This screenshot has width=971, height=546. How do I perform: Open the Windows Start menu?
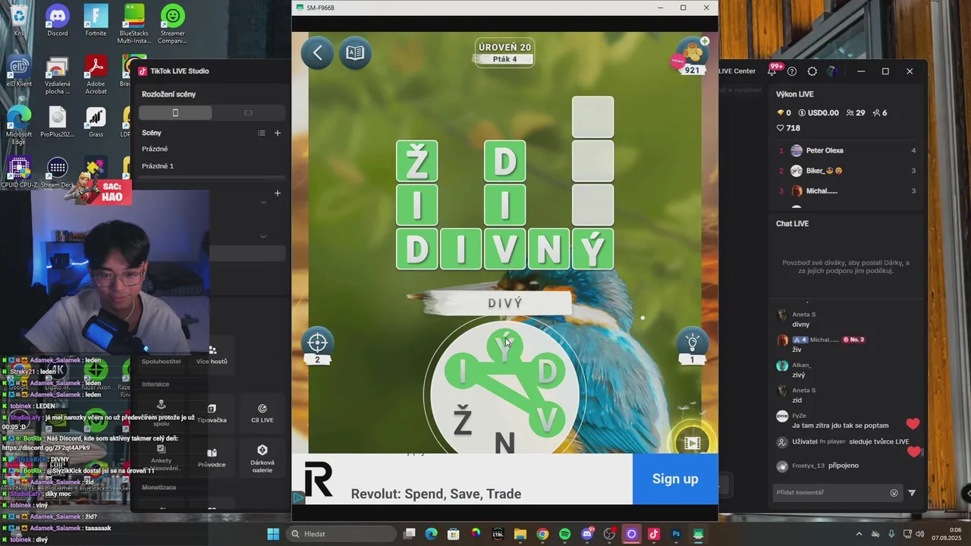coord(273,534)
